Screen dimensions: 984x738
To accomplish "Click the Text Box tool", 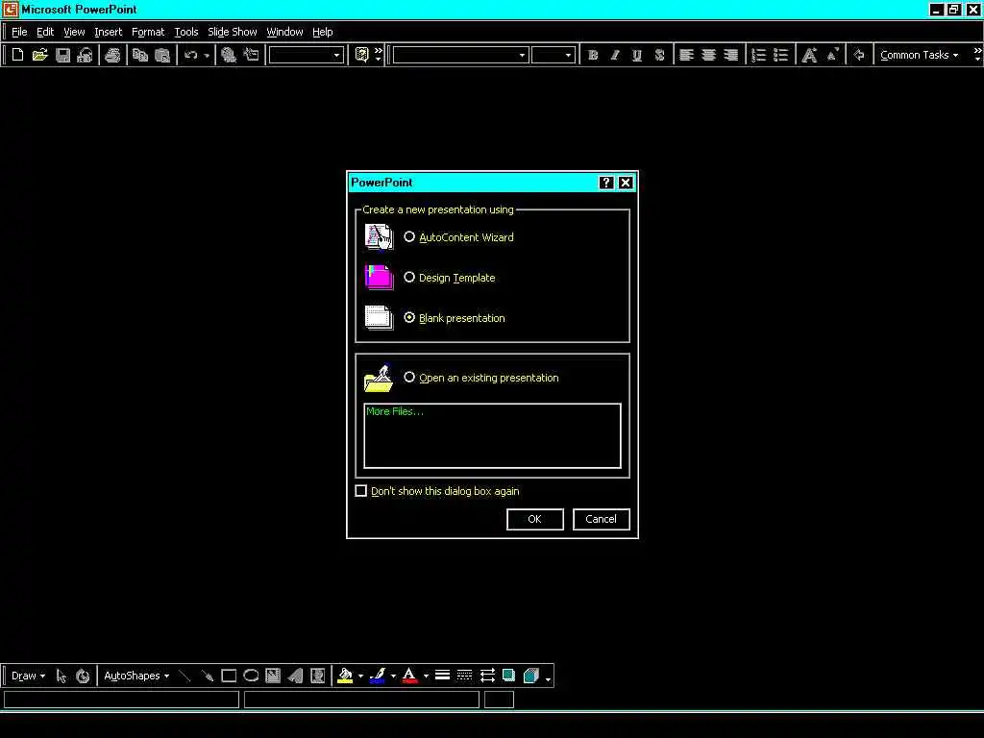I will click(273, 676).
